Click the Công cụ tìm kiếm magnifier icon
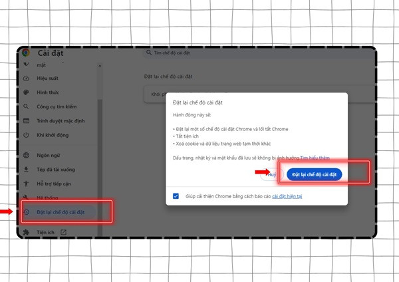Viewport: 399px width, 282px height. point(26,106)
